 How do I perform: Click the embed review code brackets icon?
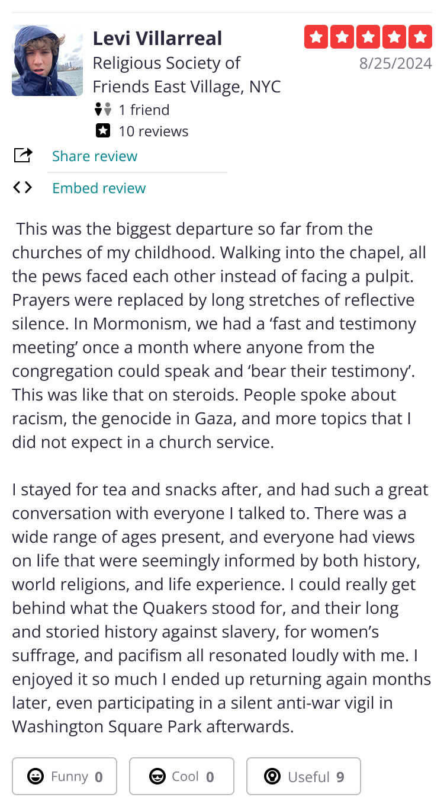(x=22, y=188)
